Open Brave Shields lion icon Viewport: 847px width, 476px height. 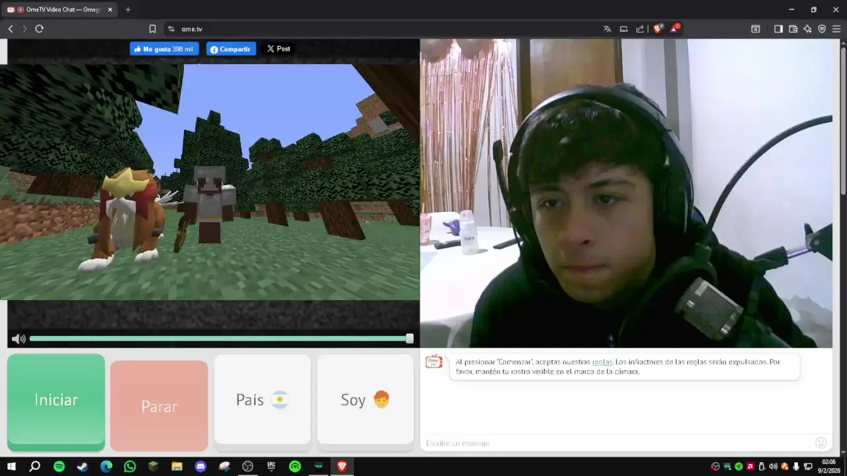(x=658, y=28)
